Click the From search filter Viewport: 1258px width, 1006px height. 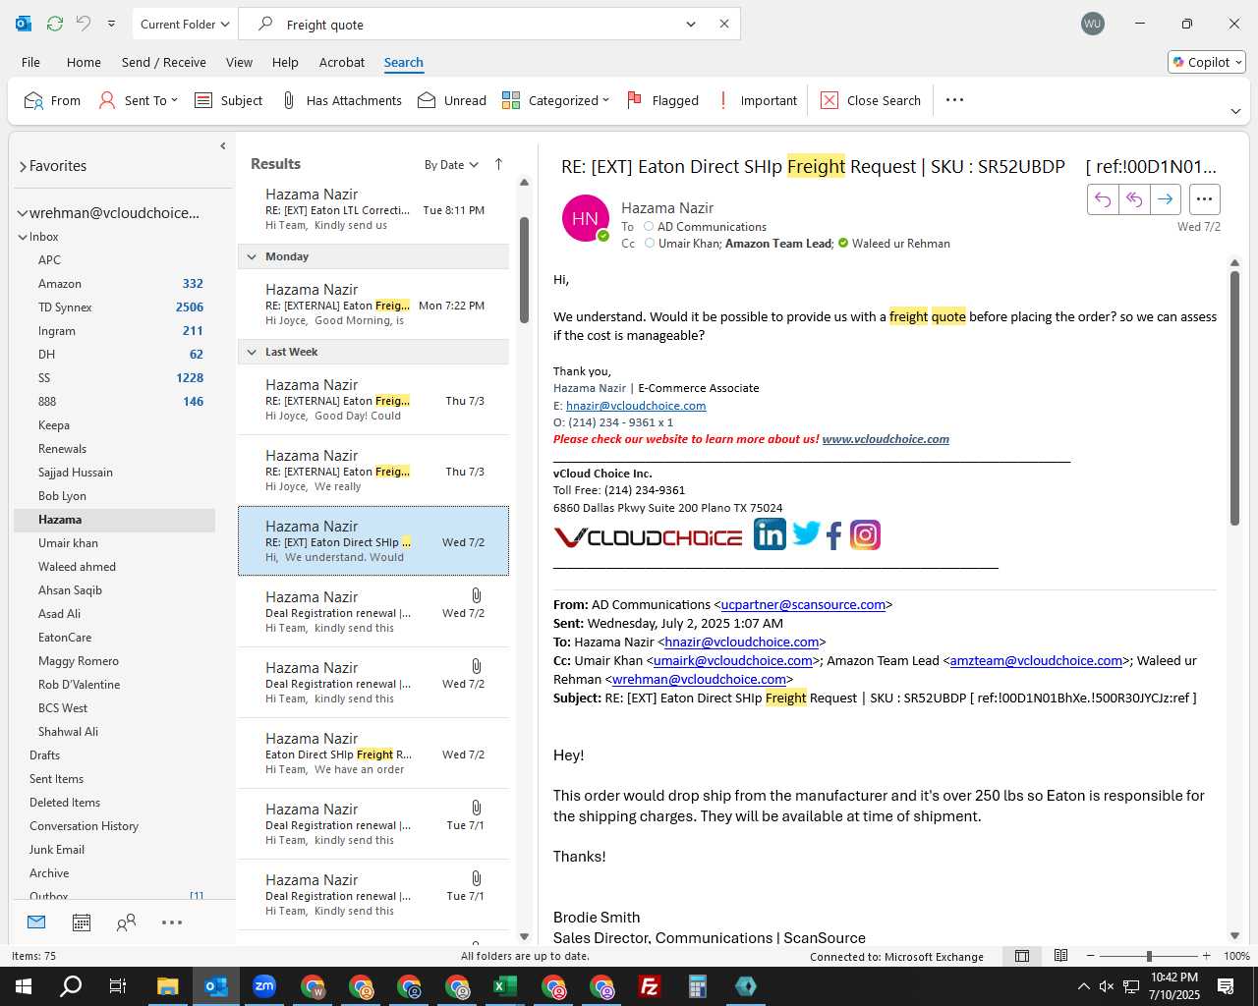pyautogui.click(x=53, y=100)
